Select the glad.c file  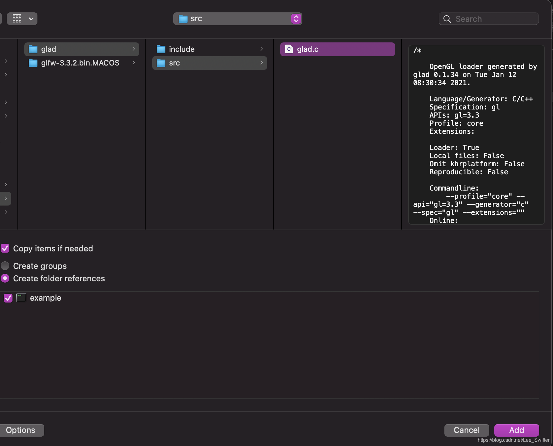(x=338, y=49)
